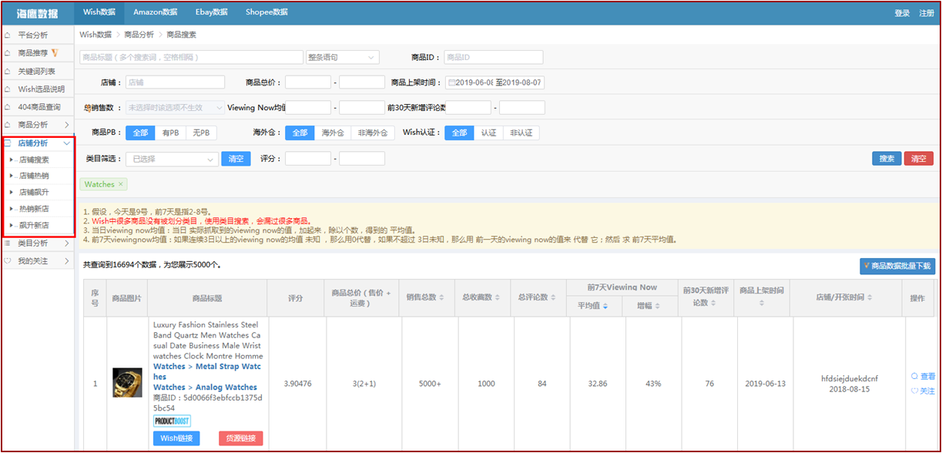Select 海外仓 warehouse filter option

point(332,133)
